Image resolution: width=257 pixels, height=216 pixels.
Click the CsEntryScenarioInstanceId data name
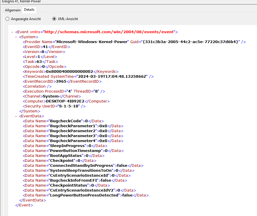pyautogui.click(x=79, y=176)
